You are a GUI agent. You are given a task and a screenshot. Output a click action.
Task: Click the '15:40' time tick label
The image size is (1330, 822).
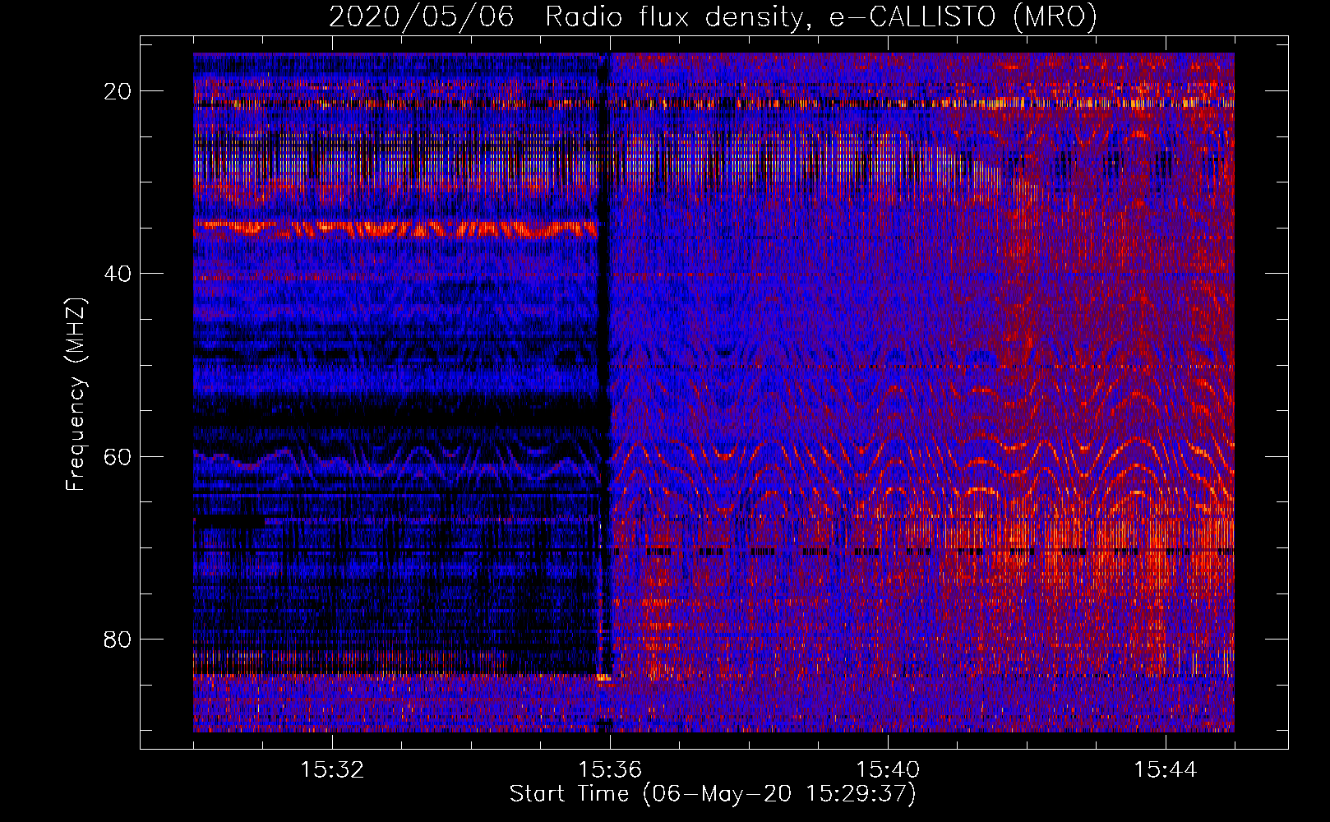tap(888, 770)
